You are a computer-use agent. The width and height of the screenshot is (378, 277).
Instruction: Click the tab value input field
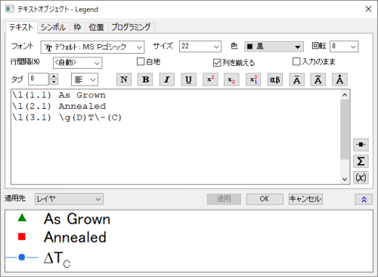39,79
